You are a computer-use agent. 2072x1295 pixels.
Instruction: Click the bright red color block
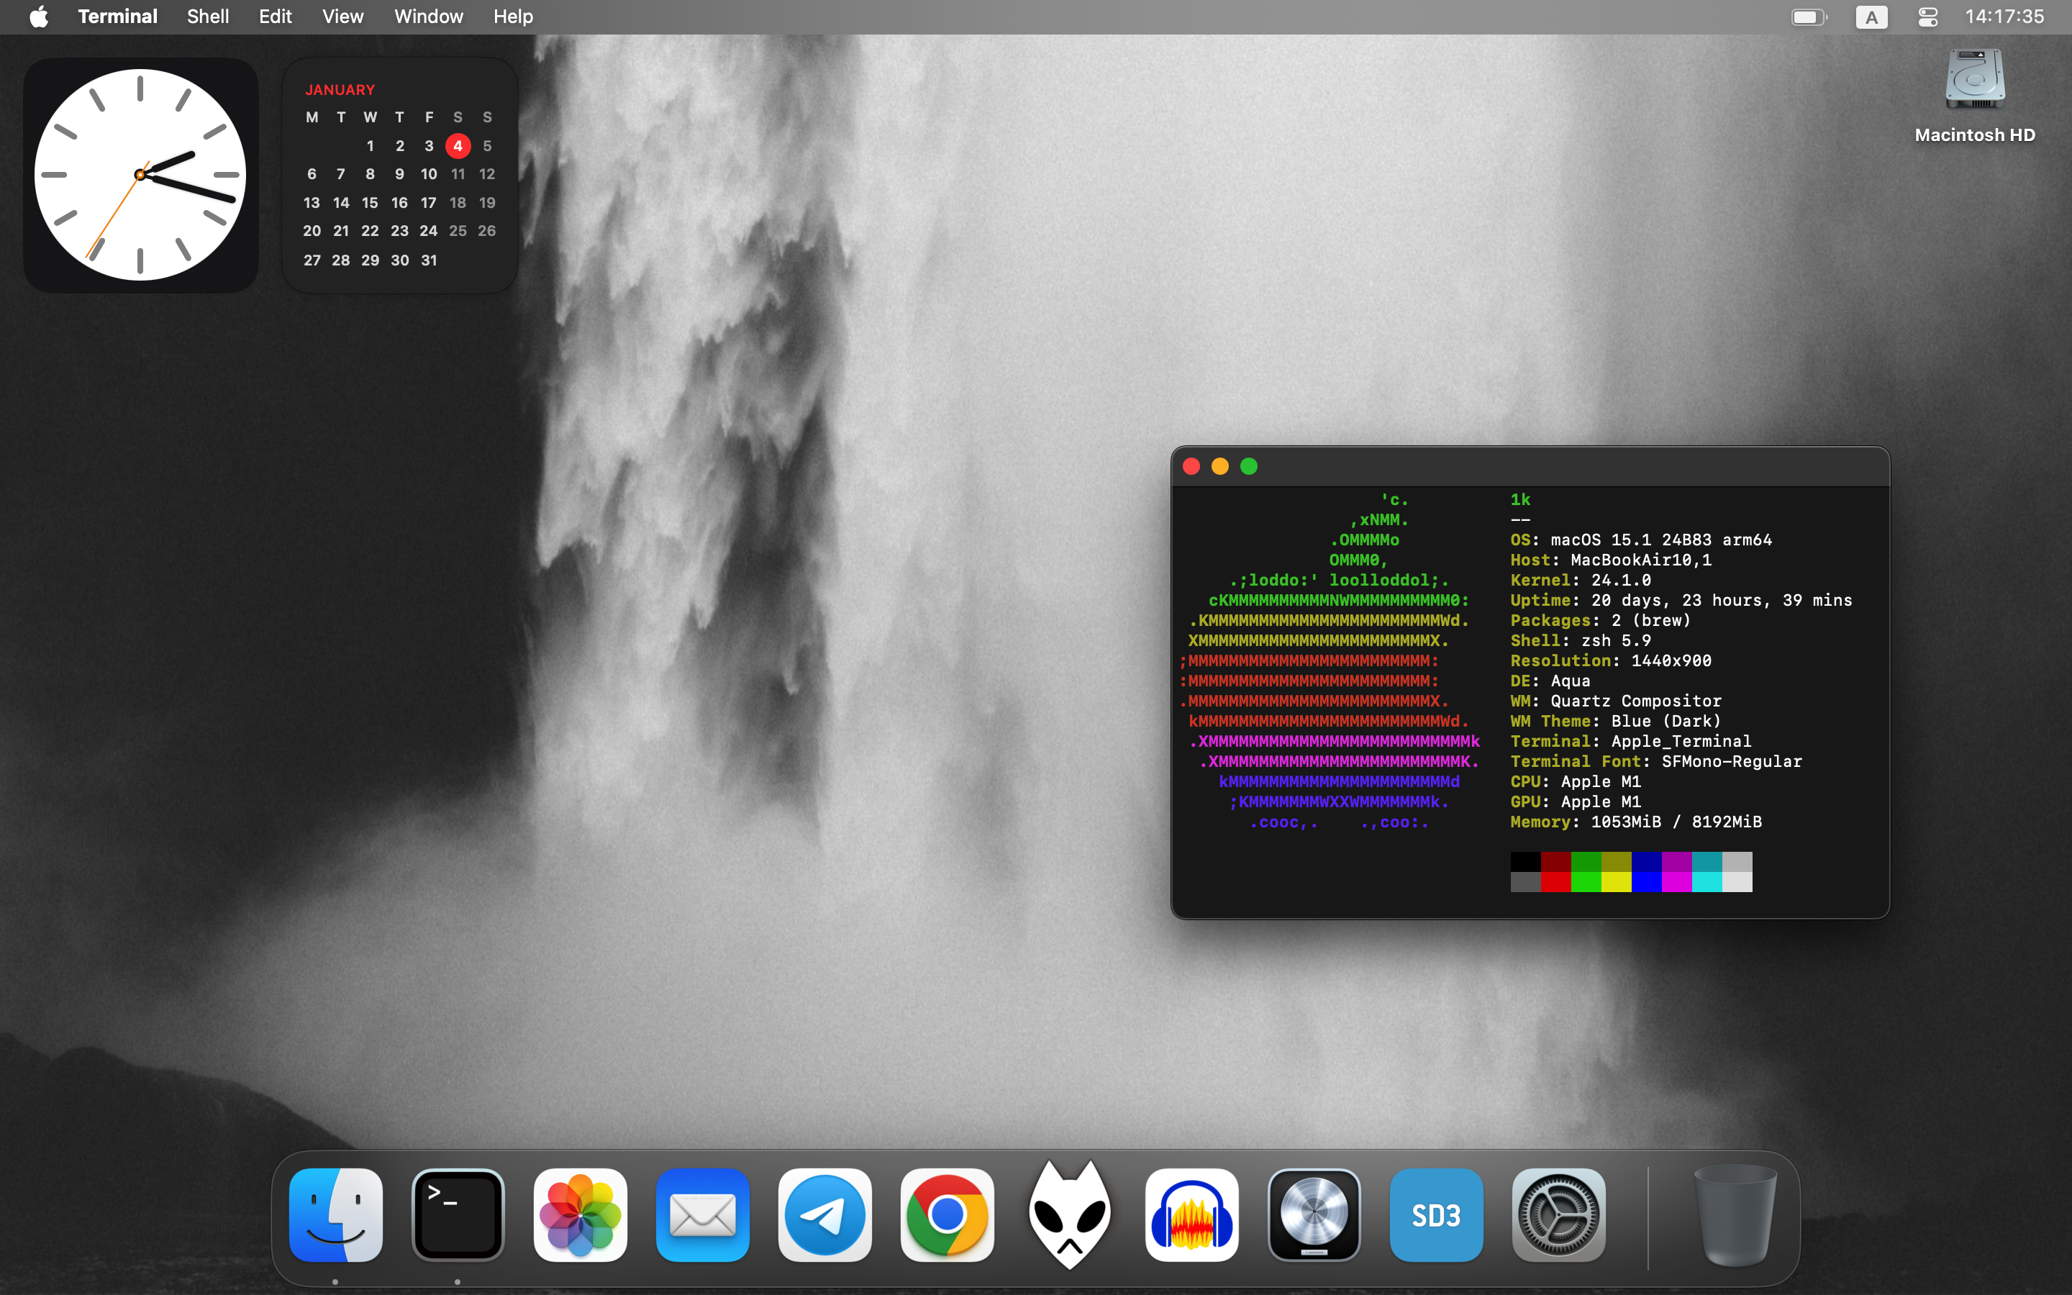(x=1555, y=882)
